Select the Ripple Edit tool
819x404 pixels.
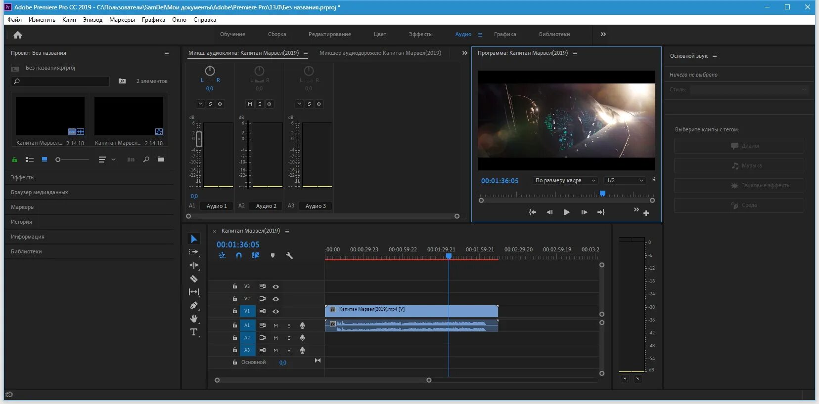coord(194,265)
